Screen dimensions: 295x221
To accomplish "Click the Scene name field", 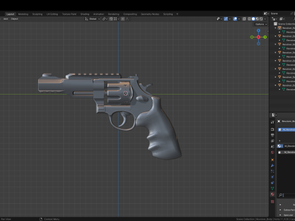I will (281, 14).
